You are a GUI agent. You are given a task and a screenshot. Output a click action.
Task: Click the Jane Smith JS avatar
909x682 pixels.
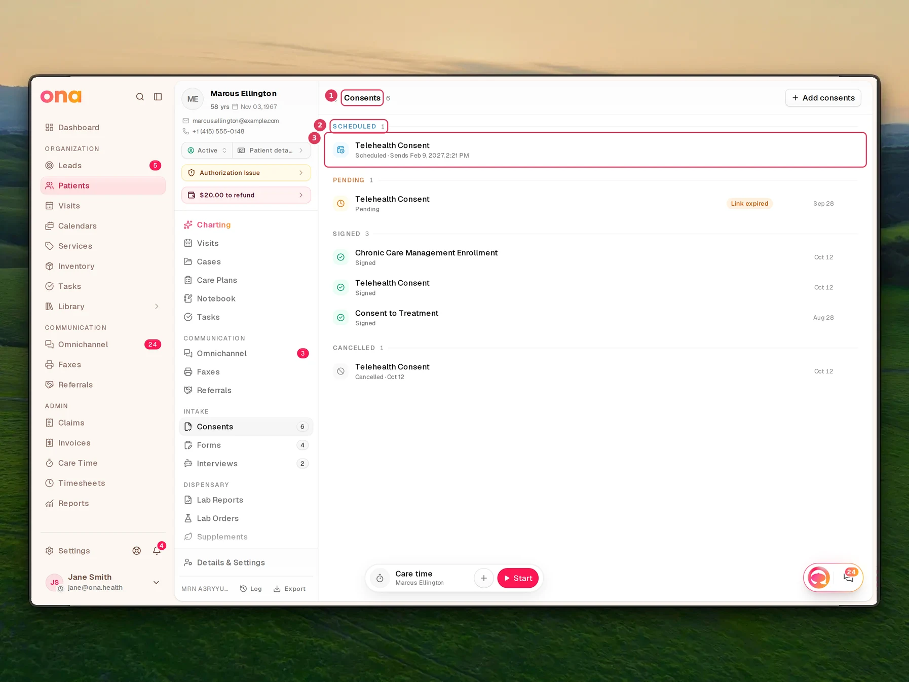coord(55,583)
